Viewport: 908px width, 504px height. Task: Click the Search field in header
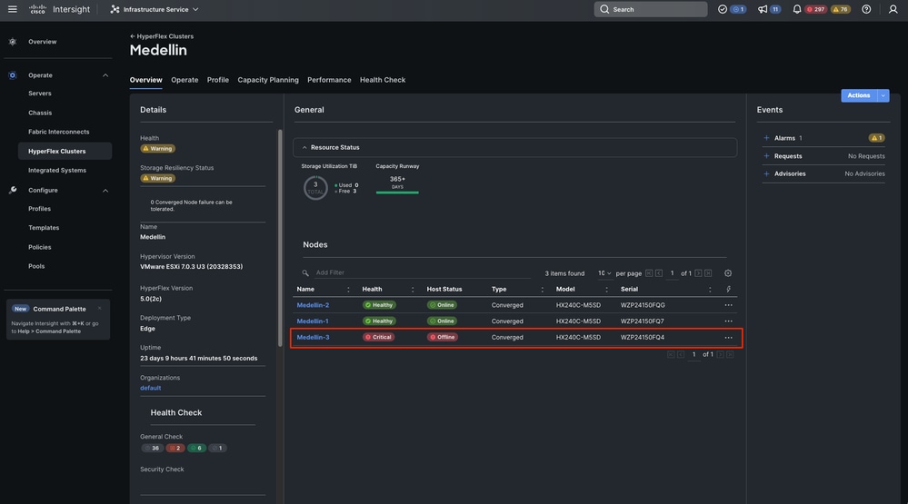tap(650, 9)
